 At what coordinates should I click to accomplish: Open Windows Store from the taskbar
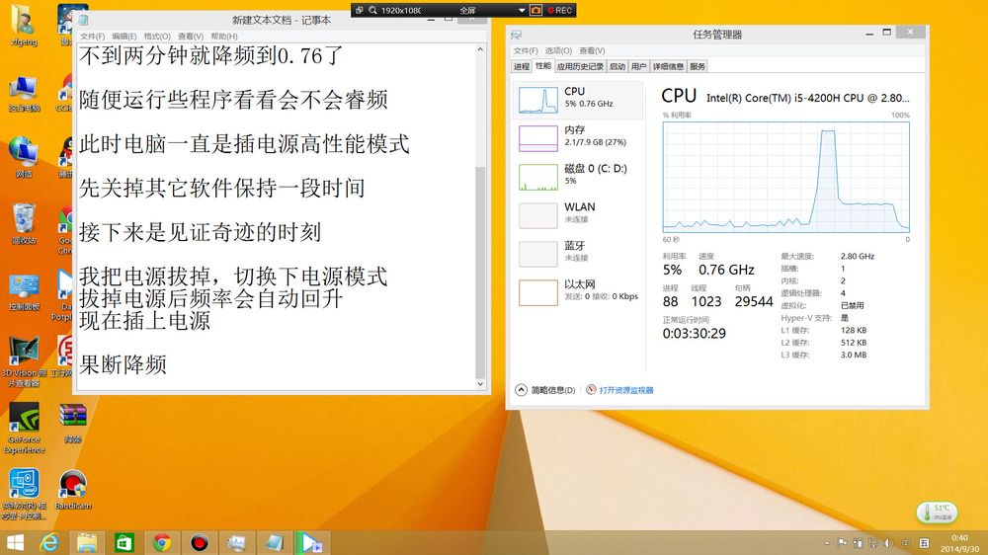[x=124, y=542]
